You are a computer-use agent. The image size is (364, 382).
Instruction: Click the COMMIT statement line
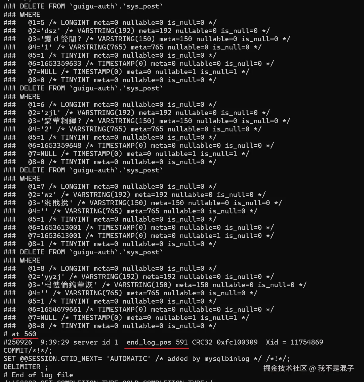(x=28, y=350)
